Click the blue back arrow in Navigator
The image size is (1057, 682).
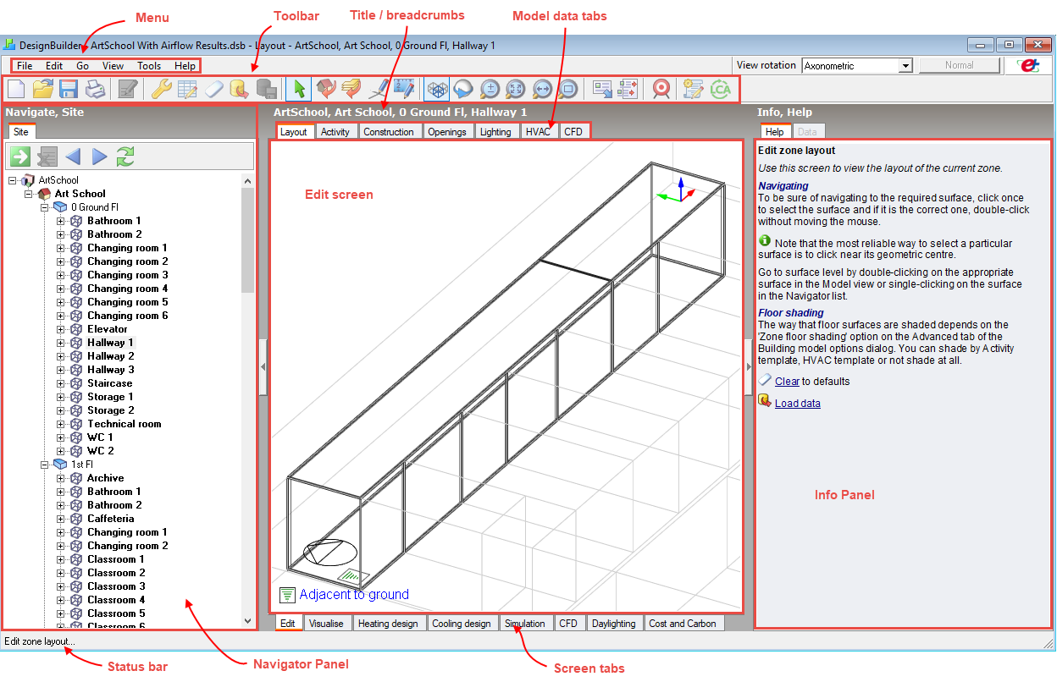(73, 156)
